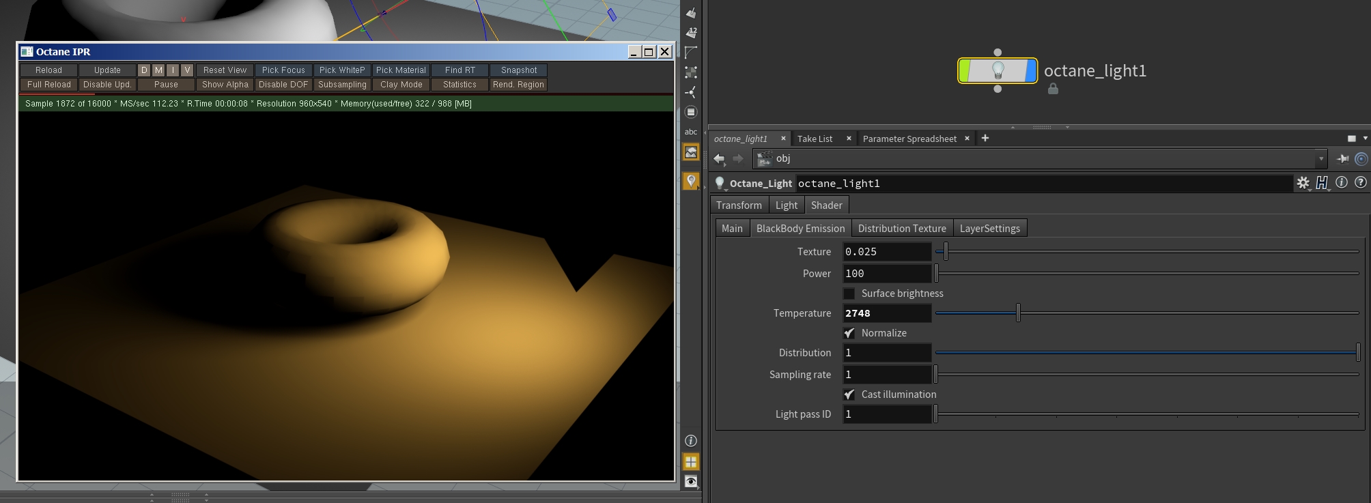Click the axis normals viewport display icon

tap(691, 91)
